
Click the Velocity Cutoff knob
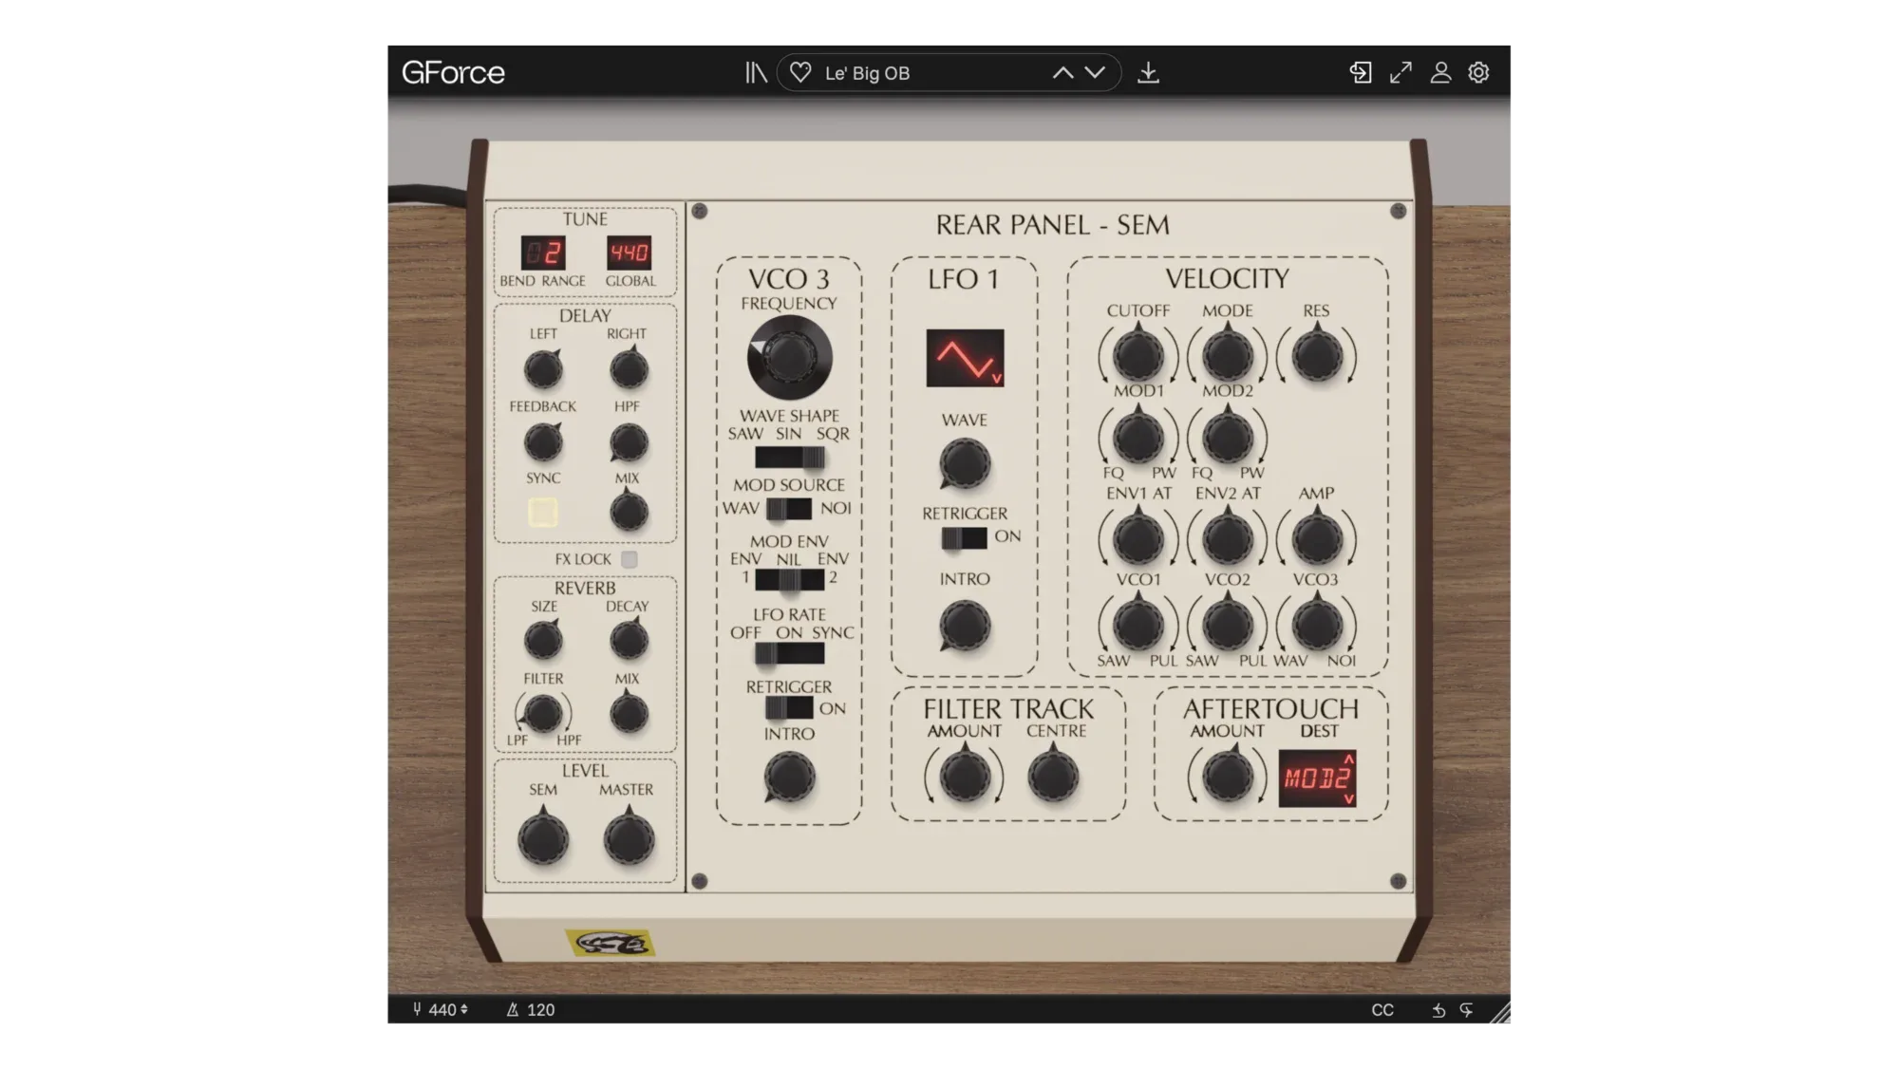tap(1138, 355)
